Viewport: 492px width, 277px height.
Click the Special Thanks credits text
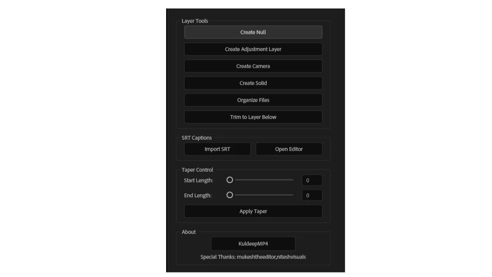(x=253, y=257)
